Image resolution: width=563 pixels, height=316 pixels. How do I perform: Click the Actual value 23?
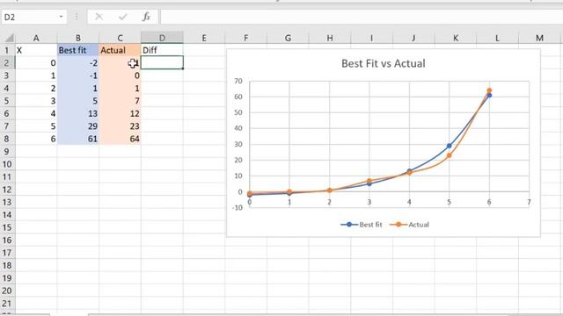(120, 126)
